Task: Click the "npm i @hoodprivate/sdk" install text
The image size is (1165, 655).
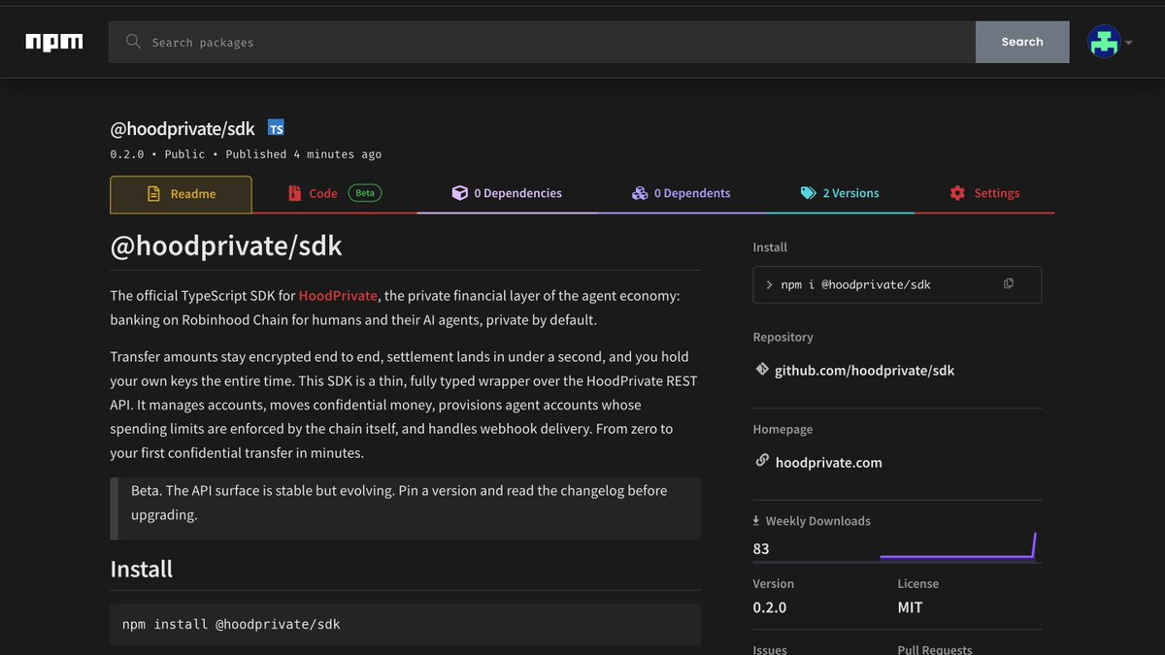Action: pyautogui.click(x=855, y=284)
